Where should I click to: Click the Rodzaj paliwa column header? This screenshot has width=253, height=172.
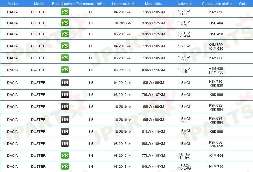63,4
